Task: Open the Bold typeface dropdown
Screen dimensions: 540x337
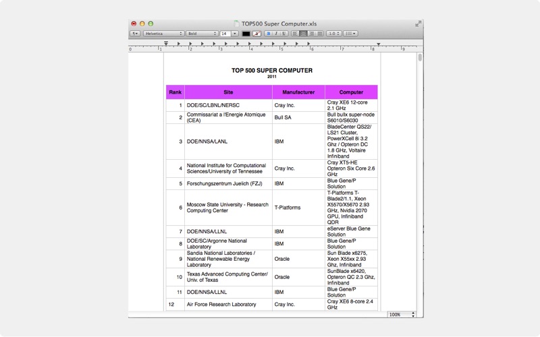Action: click(202, 34)
